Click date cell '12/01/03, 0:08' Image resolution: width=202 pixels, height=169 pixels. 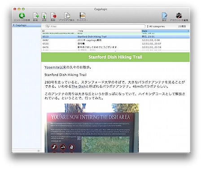(151, 40)
